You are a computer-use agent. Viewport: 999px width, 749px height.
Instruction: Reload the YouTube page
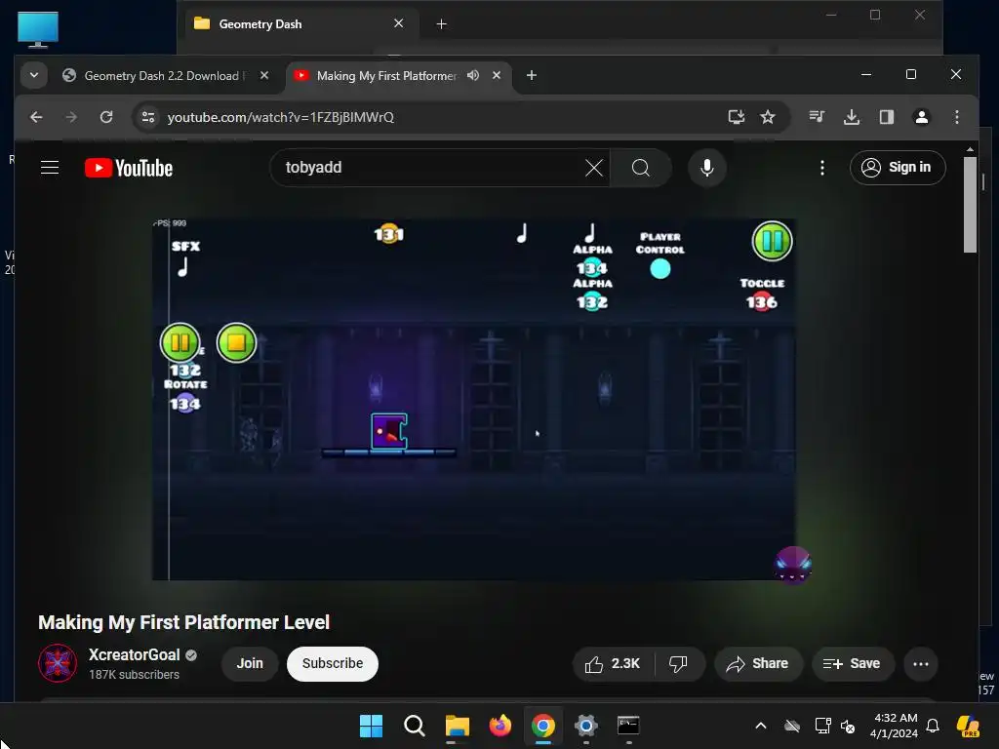coord(106,117)
